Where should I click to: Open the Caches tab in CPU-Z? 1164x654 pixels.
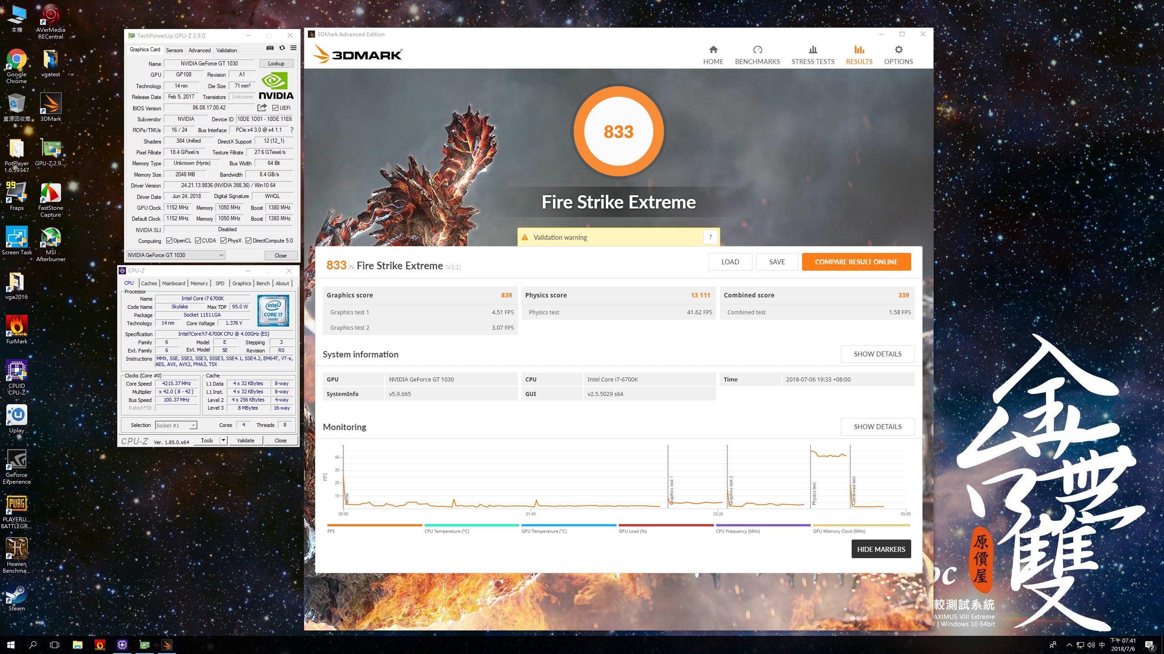pyautogui.click(x=149, y=283)
